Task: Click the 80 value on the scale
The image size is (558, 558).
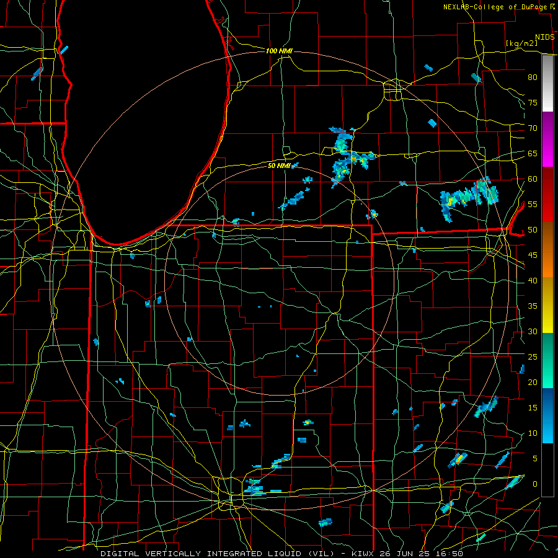Action: click(533, 77)
